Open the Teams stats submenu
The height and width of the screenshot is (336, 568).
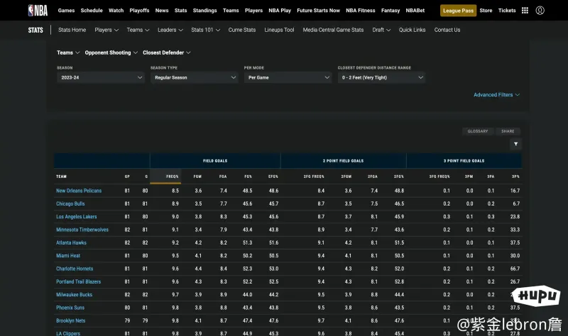click(x=138, y=30)
